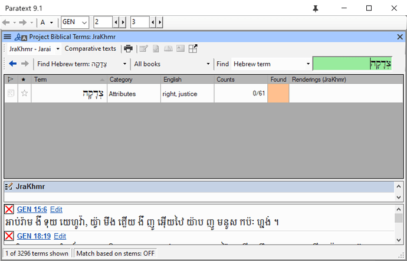
Task: Open the GEN 15:6 verse link
Action: point(32,209)
